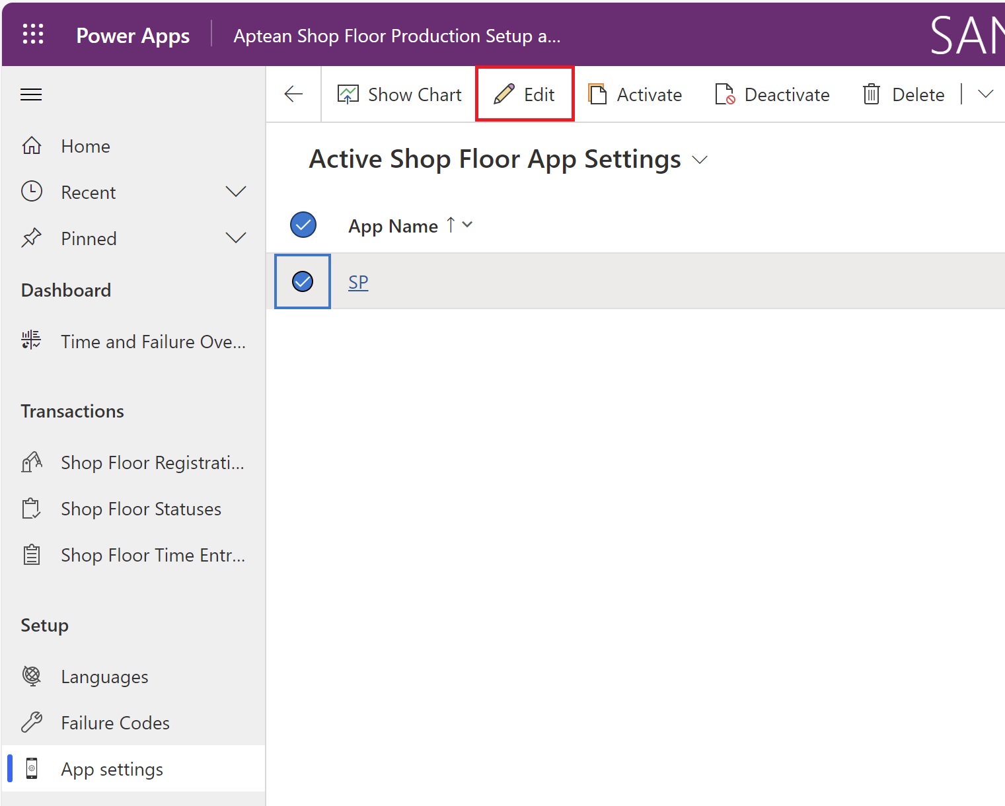Open the Power Apps app launcher grid

(x=33, y=34)
